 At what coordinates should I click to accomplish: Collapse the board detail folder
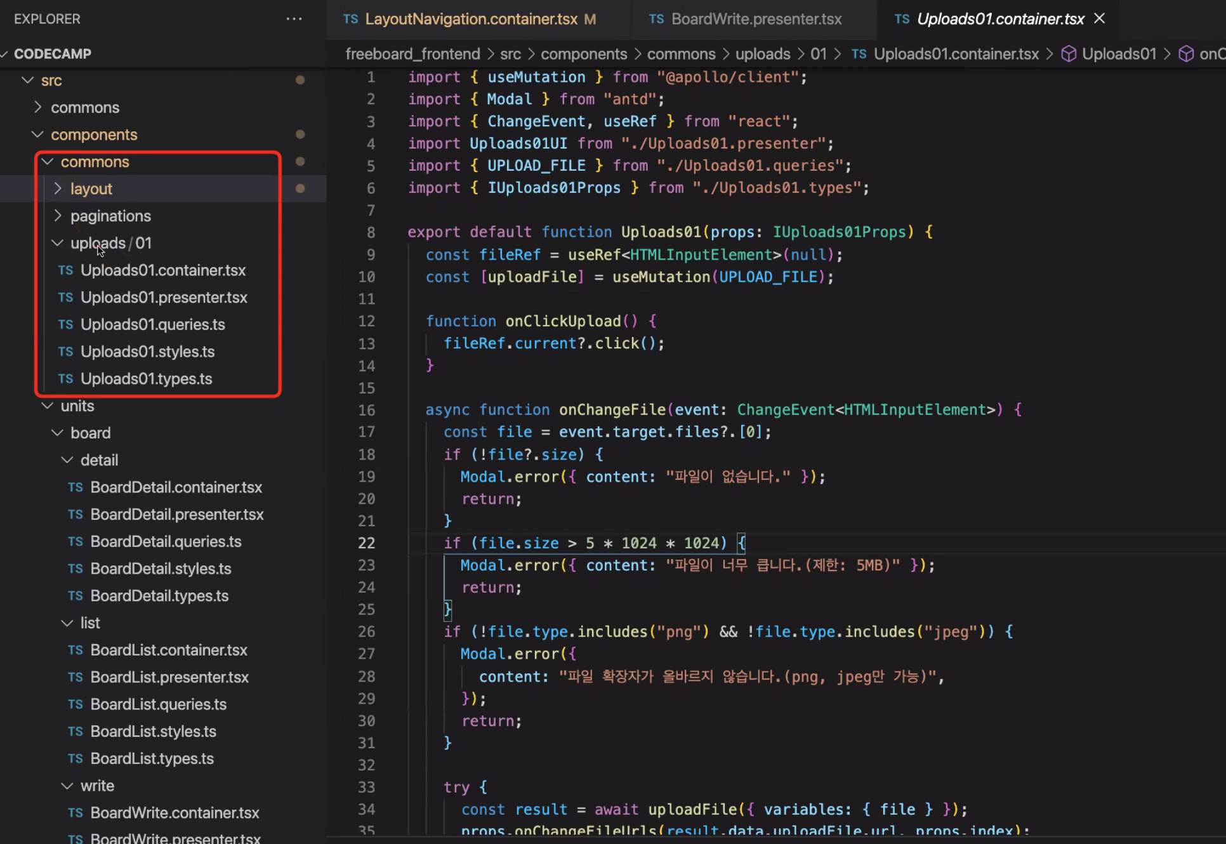point(67,460)
